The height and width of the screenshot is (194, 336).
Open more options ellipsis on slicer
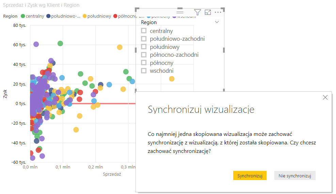pyautogui.click(x=218, y=12)
